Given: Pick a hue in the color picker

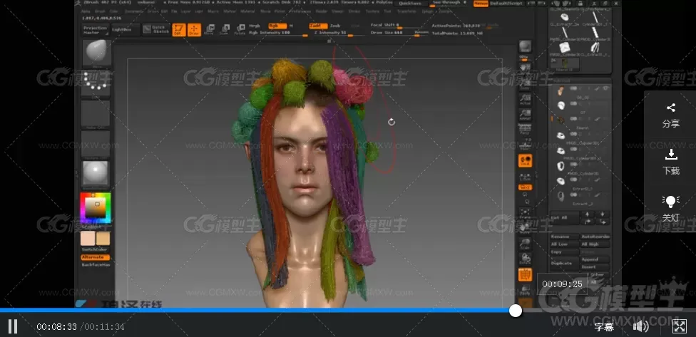Looking at the screenshot, I should pyautogui.click(x=96, y=207).
